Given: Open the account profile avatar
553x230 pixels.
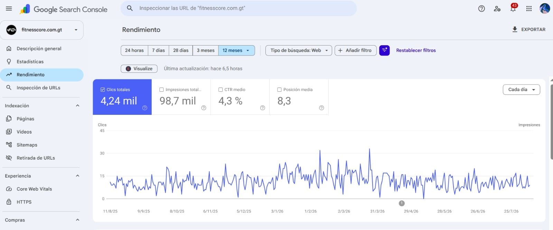Looking at the screenshot, I should (x=545, y=9).
